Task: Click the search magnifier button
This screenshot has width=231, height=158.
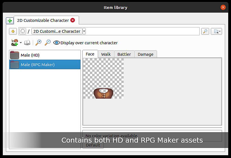Action: coord(205,31)
